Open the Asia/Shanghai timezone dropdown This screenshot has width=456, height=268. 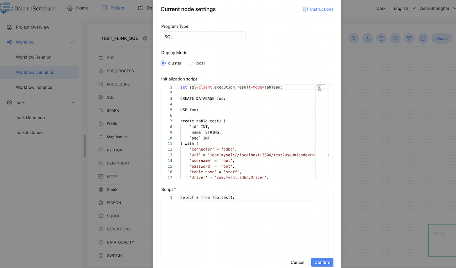pyautogui.click(x=437, y=8)
